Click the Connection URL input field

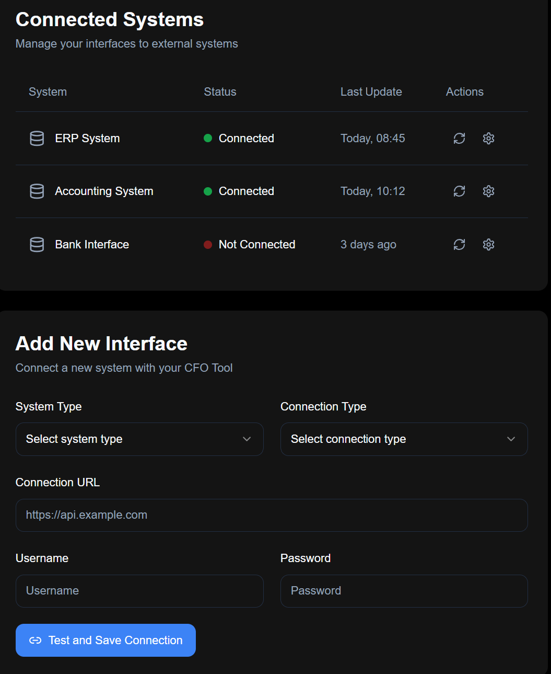click(272, 515)
